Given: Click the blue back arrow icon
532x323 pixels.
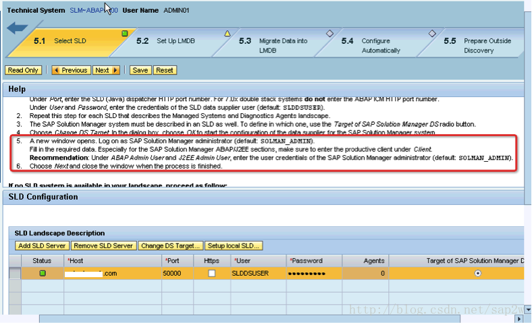Looking at the screenshot, I should (17, 28).
